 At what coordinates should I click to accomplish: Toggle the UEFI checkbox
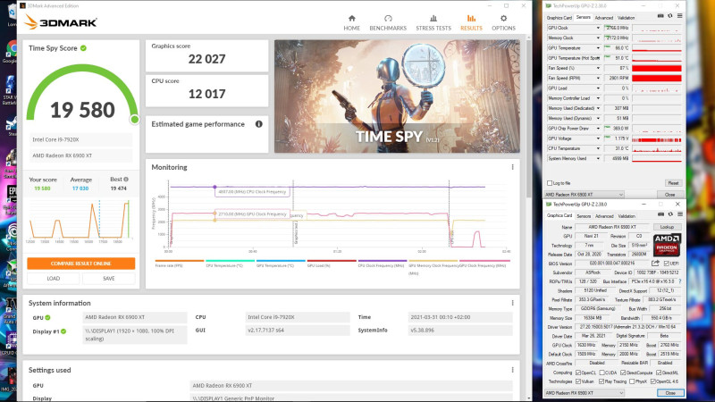pyautogui.click(x=667, y=264)
